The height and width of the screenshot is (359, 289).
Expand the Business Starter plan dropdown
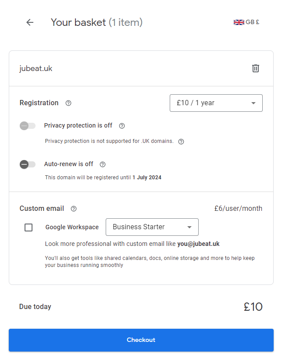click(152, 227)
